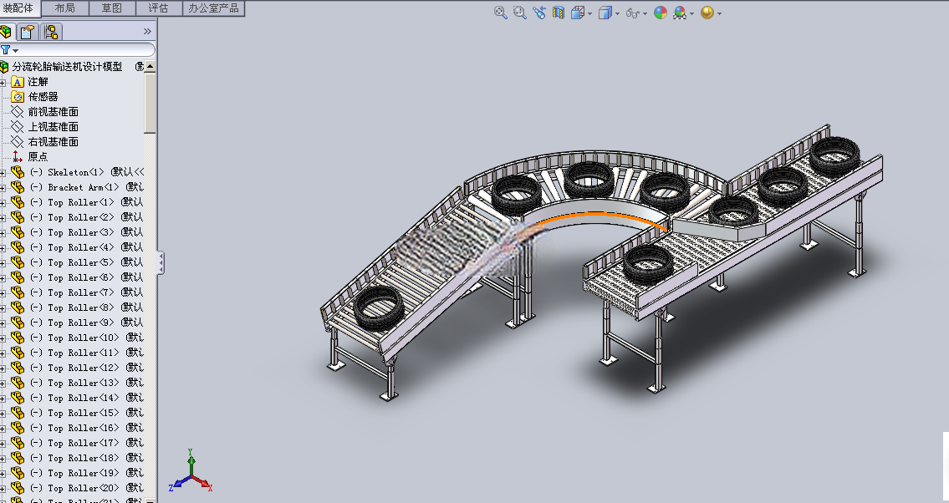
Task: Click the Zoom to Fit magnifier icon
Action: point(500,13)
